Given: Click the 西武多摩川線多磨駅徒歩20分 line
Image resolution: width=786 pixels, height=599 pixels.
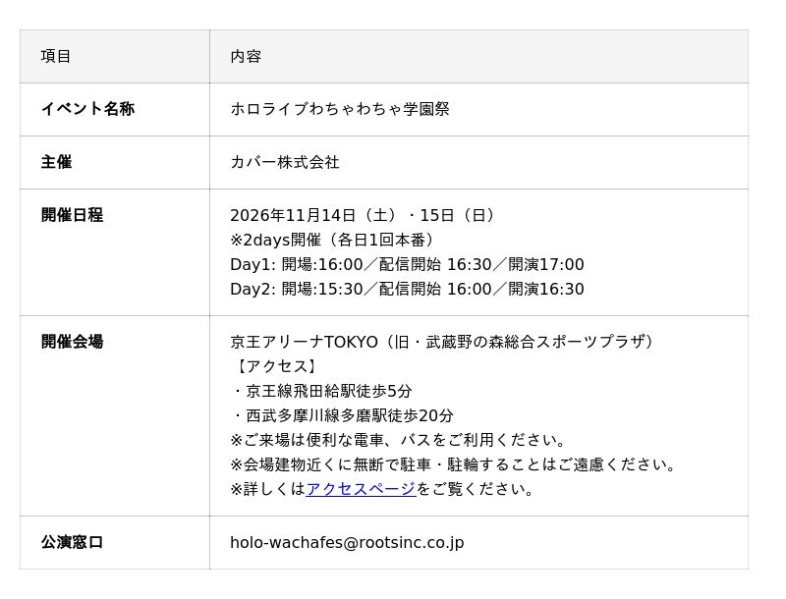Looking at the screenshot, I should [x=342, y=415].
